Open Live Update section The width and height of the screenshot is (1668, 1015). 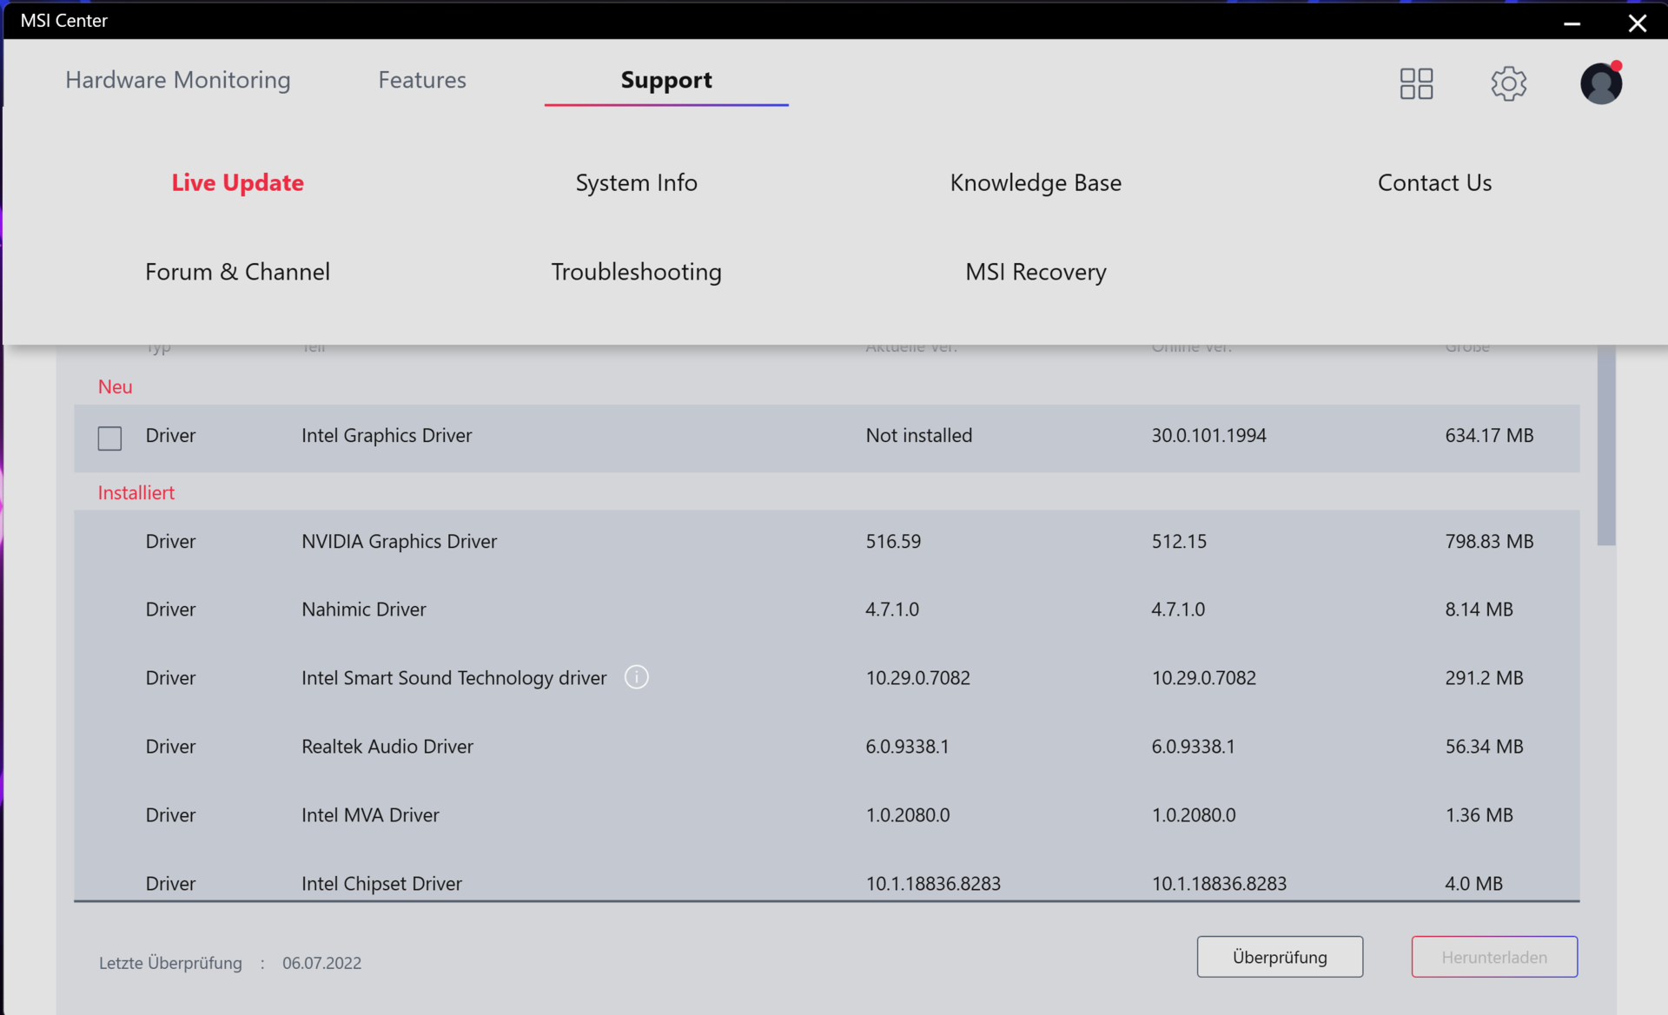click(237, 182)
